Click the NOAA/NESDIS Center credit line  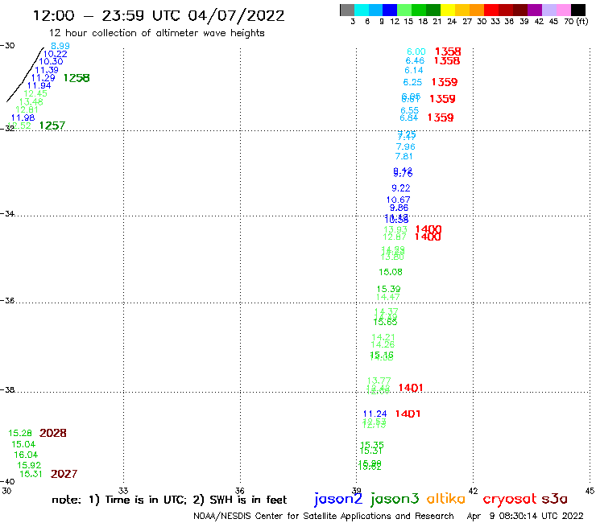click(324, 516)
